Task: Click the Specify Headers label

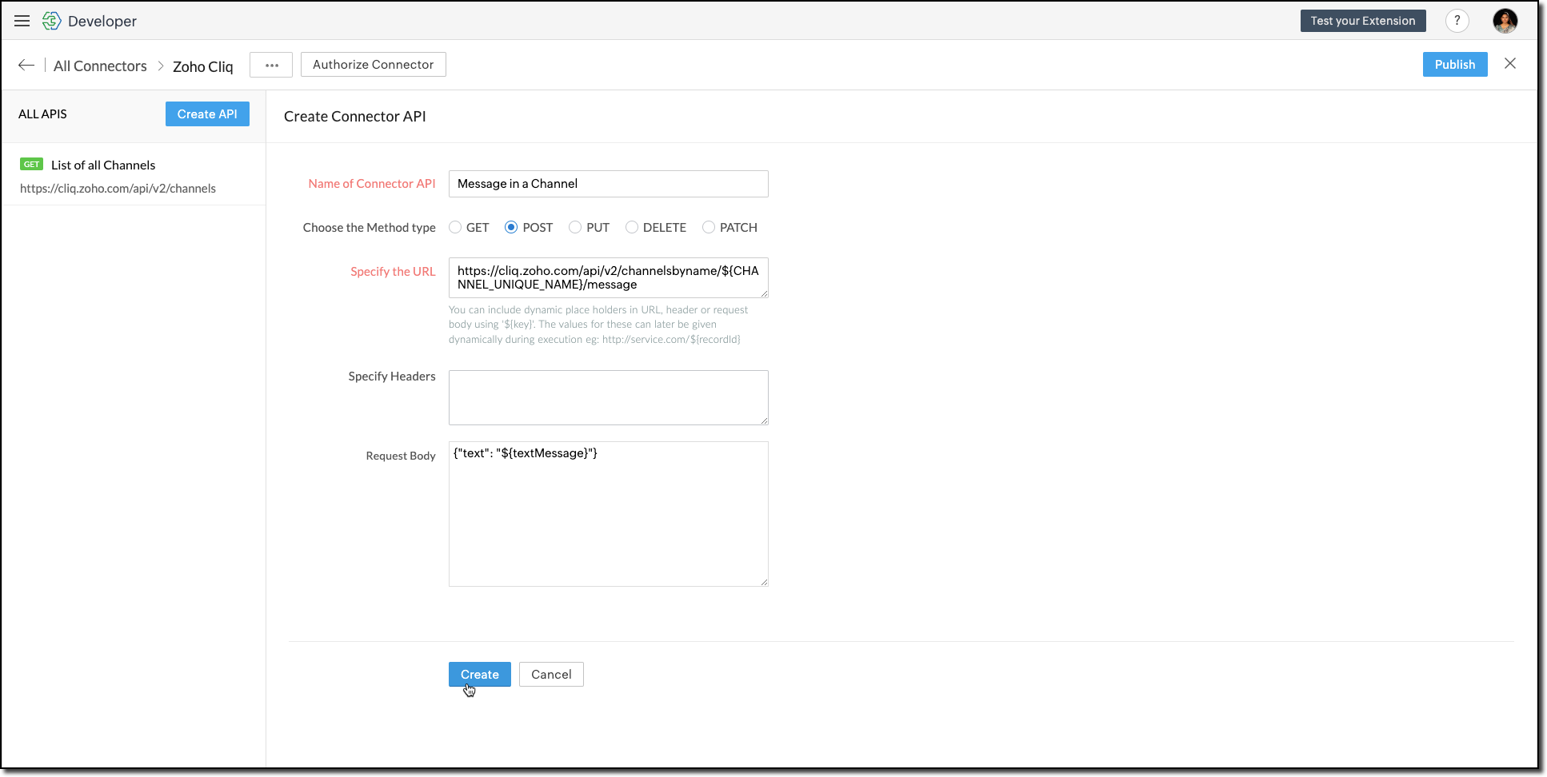Action: [392, 377]
